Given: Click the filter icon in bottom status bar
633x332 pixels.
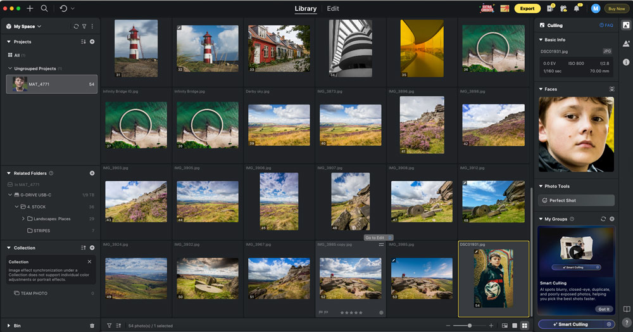Looking at the screenshot, I should [x=109, y=325].
